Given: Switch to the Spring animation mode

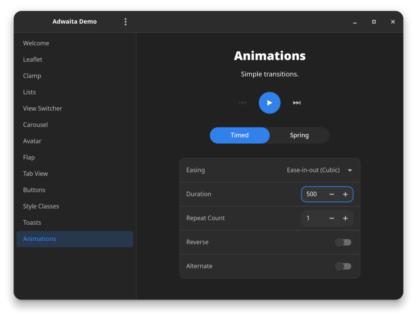Looking at the screenshot, I should (x=299, y=135).
